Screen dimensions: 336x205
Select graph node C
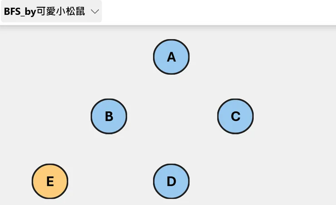point(235,116)
